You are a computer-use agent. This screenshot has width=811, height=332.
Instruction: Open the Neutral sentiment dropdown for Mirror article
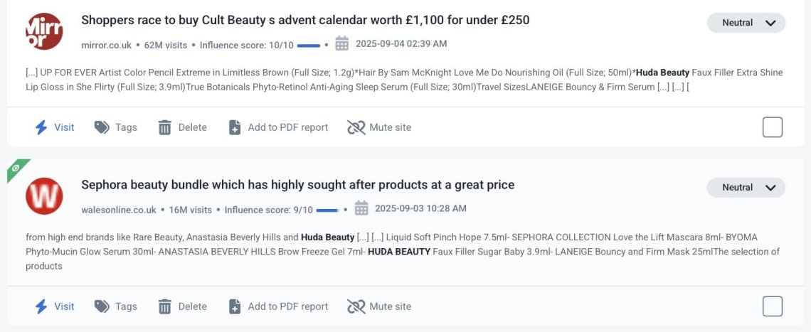pos(746,23)
